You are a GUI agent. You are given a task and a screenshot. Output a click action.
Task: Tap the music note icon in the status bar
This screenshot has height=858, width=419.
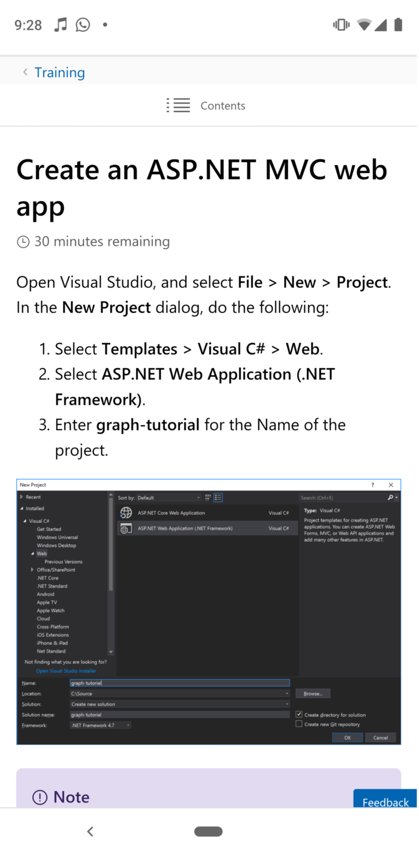coord(61,25)
